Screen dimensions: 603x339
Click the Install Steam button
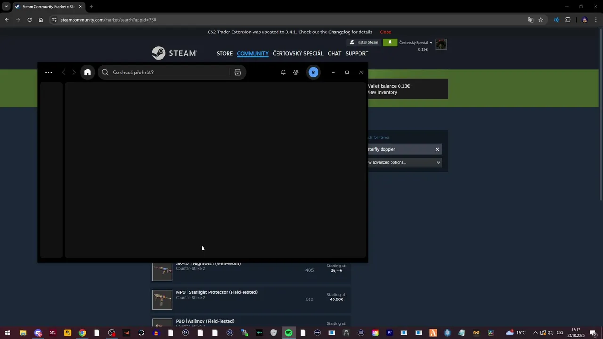(364, 42)
